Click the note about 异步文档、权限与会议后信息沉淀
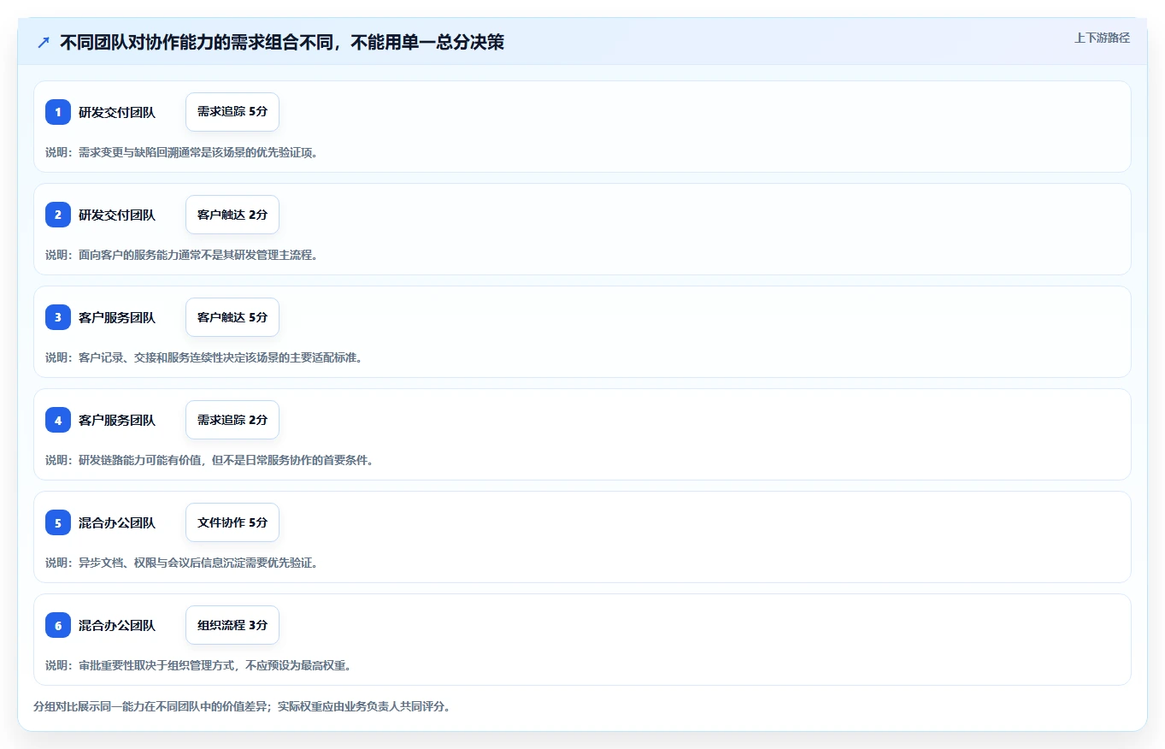The image size is (1165, 749). [182, 563]
